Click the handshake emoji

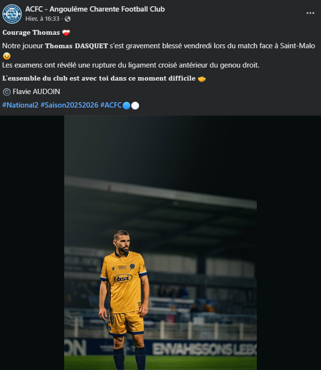point(202,79)
